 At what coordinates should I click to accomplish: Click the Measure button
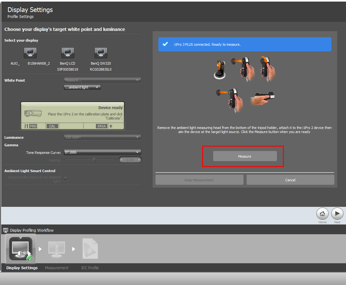(245, 156)
